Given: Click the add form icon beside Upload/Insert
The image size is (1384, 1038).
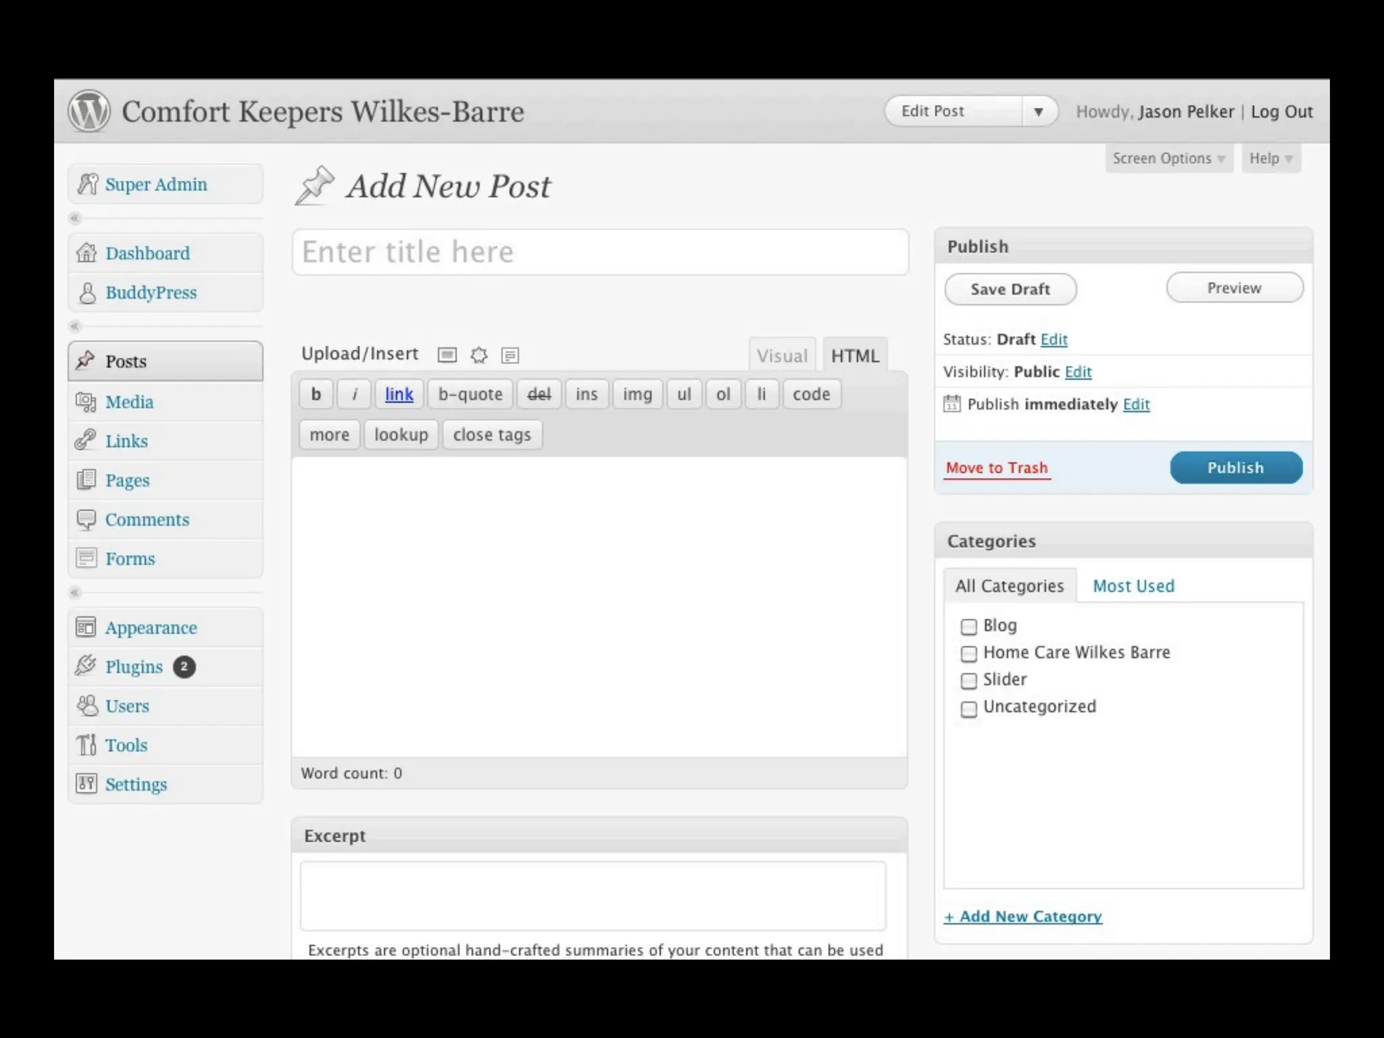Looking at the screenshot, I should [510, 355].
